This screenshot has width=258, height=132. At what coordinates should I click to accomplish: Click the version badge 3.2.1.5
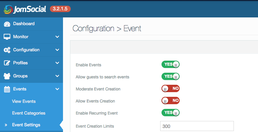point(60,9)
